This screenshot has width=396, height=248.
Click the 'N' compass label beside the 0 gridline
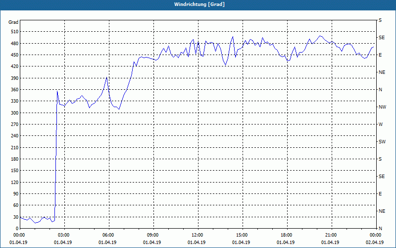click(x=380, y=229)
